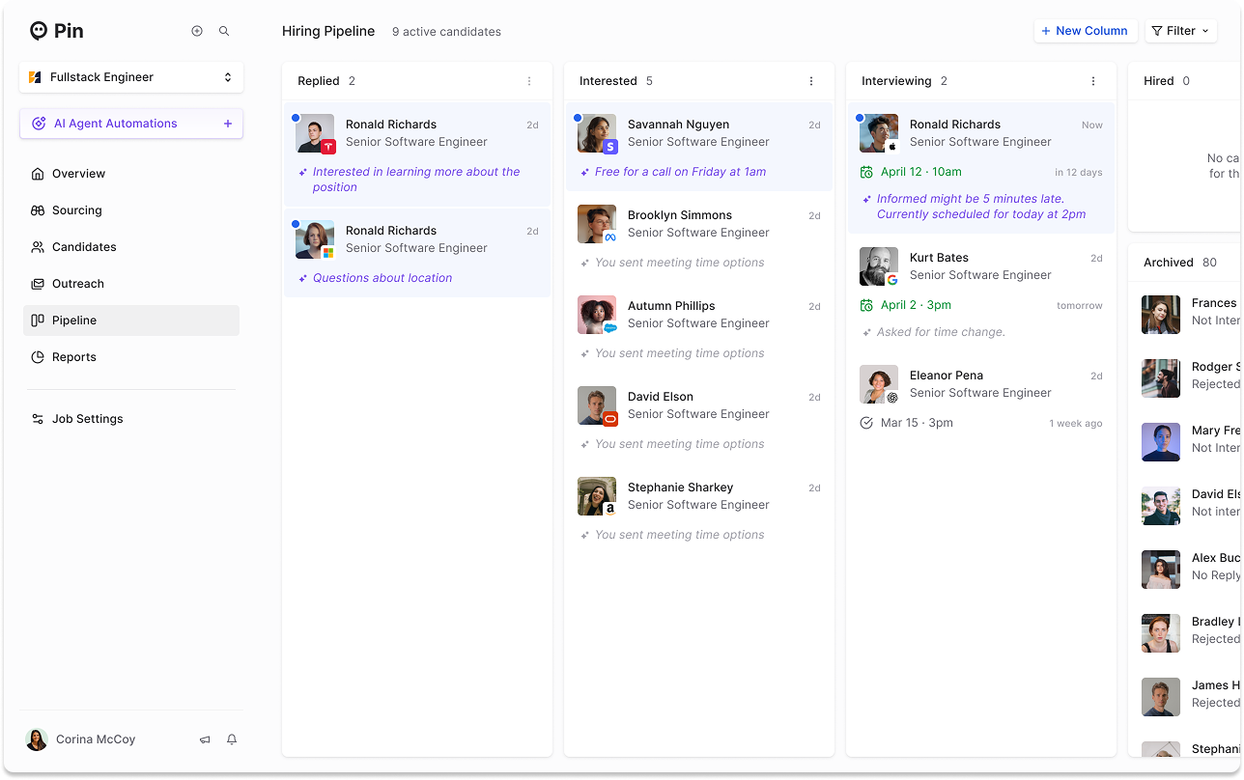Switch to Job Settings
Screen dimensions: 1244x780
point(89,418)
